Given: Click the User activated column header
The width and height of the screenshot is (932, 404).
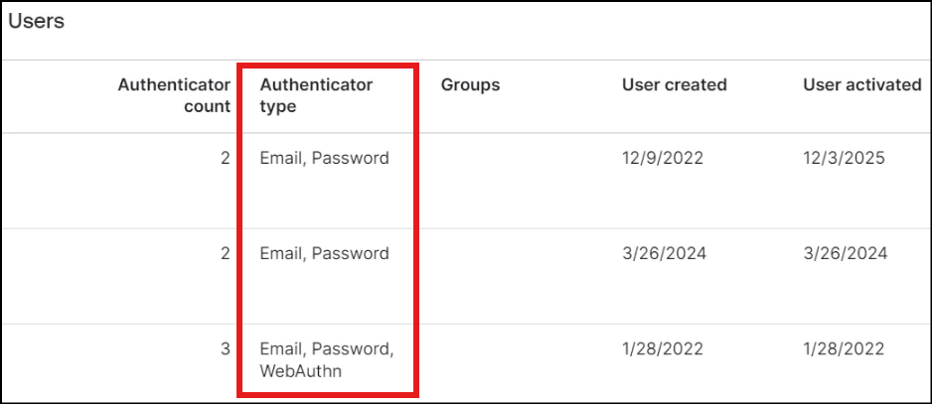Looking at the screenshot, I should pos(861,85).
